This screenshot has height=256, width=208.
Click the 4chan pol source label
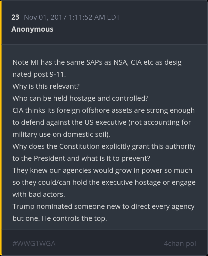(x=180, y=243)
